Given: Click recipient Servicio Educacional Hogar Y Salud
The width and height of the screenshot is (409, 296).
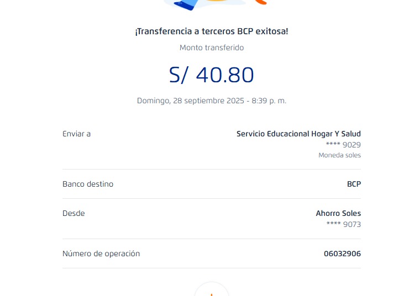Looking at the screenshot, I should [x=298, y=134].
